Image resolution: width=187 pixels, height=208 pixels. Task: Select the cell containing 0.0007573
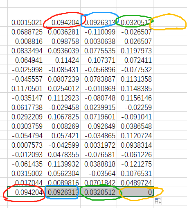(26, 144)
